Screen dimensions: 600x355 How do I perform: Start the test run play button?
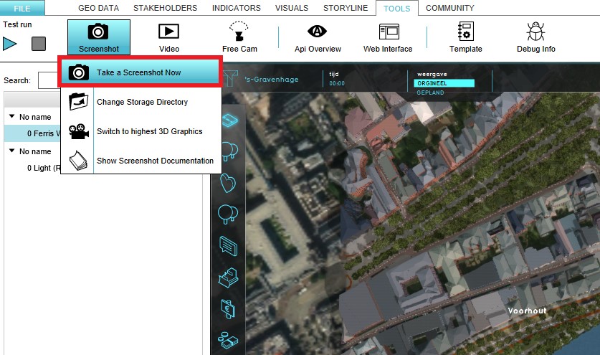click(x=9, y=44)
